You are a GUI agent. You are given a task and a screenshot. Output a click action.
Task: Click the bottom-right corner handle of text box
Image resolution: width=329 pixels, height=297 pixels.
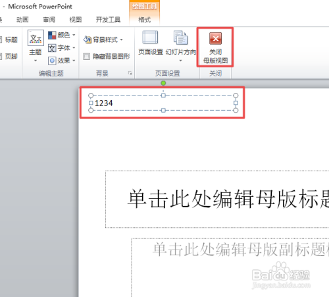coord(236,110)
